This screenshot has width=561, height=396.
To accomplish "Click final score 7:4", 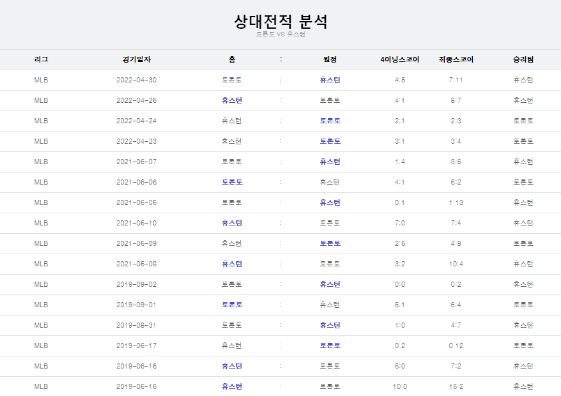I will pyautogui.click(x=456, y=223).
